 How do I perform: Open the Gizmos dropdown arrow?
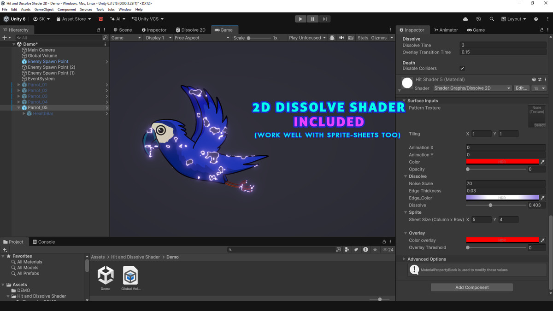tap(392, 38)
